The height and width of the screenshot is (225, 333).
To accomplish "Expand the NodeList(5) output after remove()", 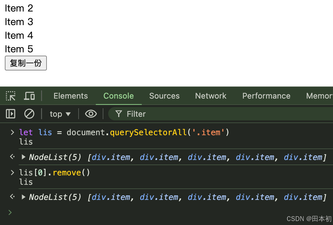I will pyautogui.click(x=24, y=197).
